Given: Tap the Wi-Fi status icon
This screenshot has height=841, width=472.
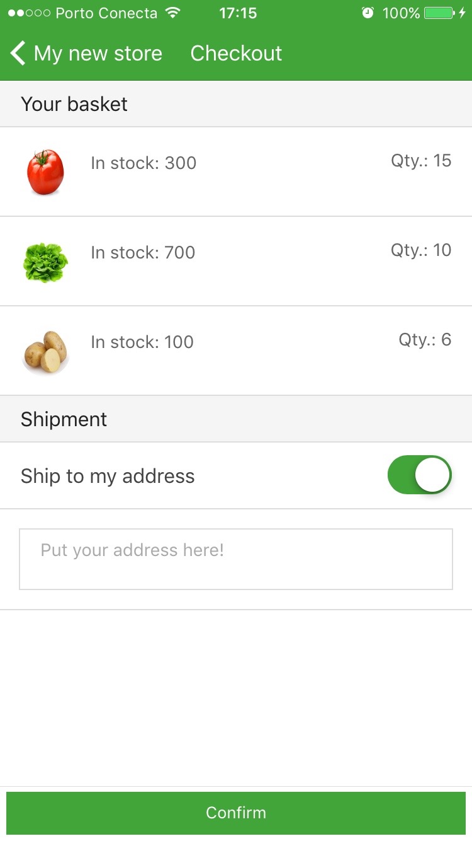Looking at the screenshot, I should 172,13.
